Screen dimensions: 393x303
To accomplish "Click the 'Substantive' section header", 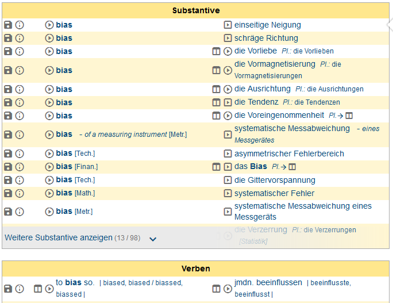I will (196, 10).
